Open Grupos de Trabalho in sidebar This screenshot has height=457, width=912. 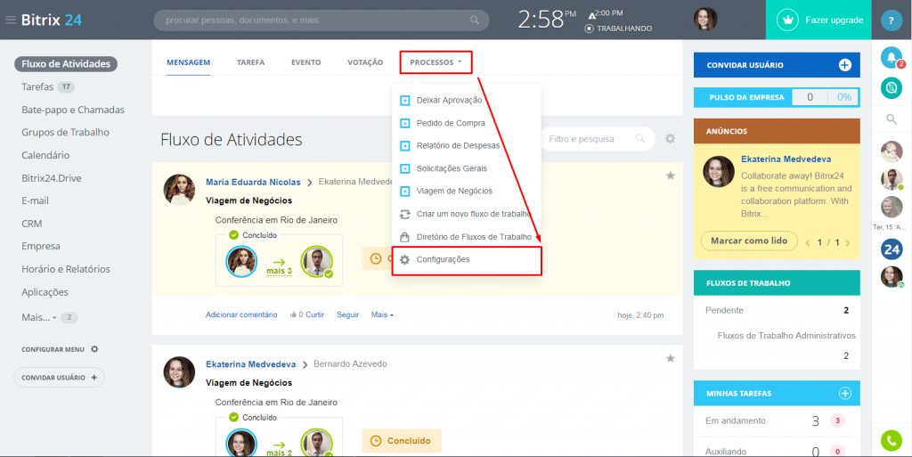[65, 133]
